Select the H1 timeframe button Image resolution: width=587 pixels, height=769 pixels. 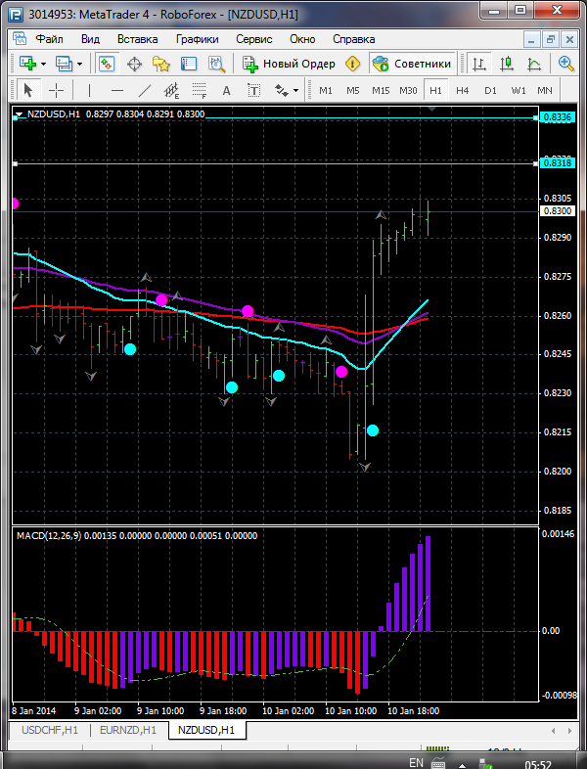[x=435, y=91]
